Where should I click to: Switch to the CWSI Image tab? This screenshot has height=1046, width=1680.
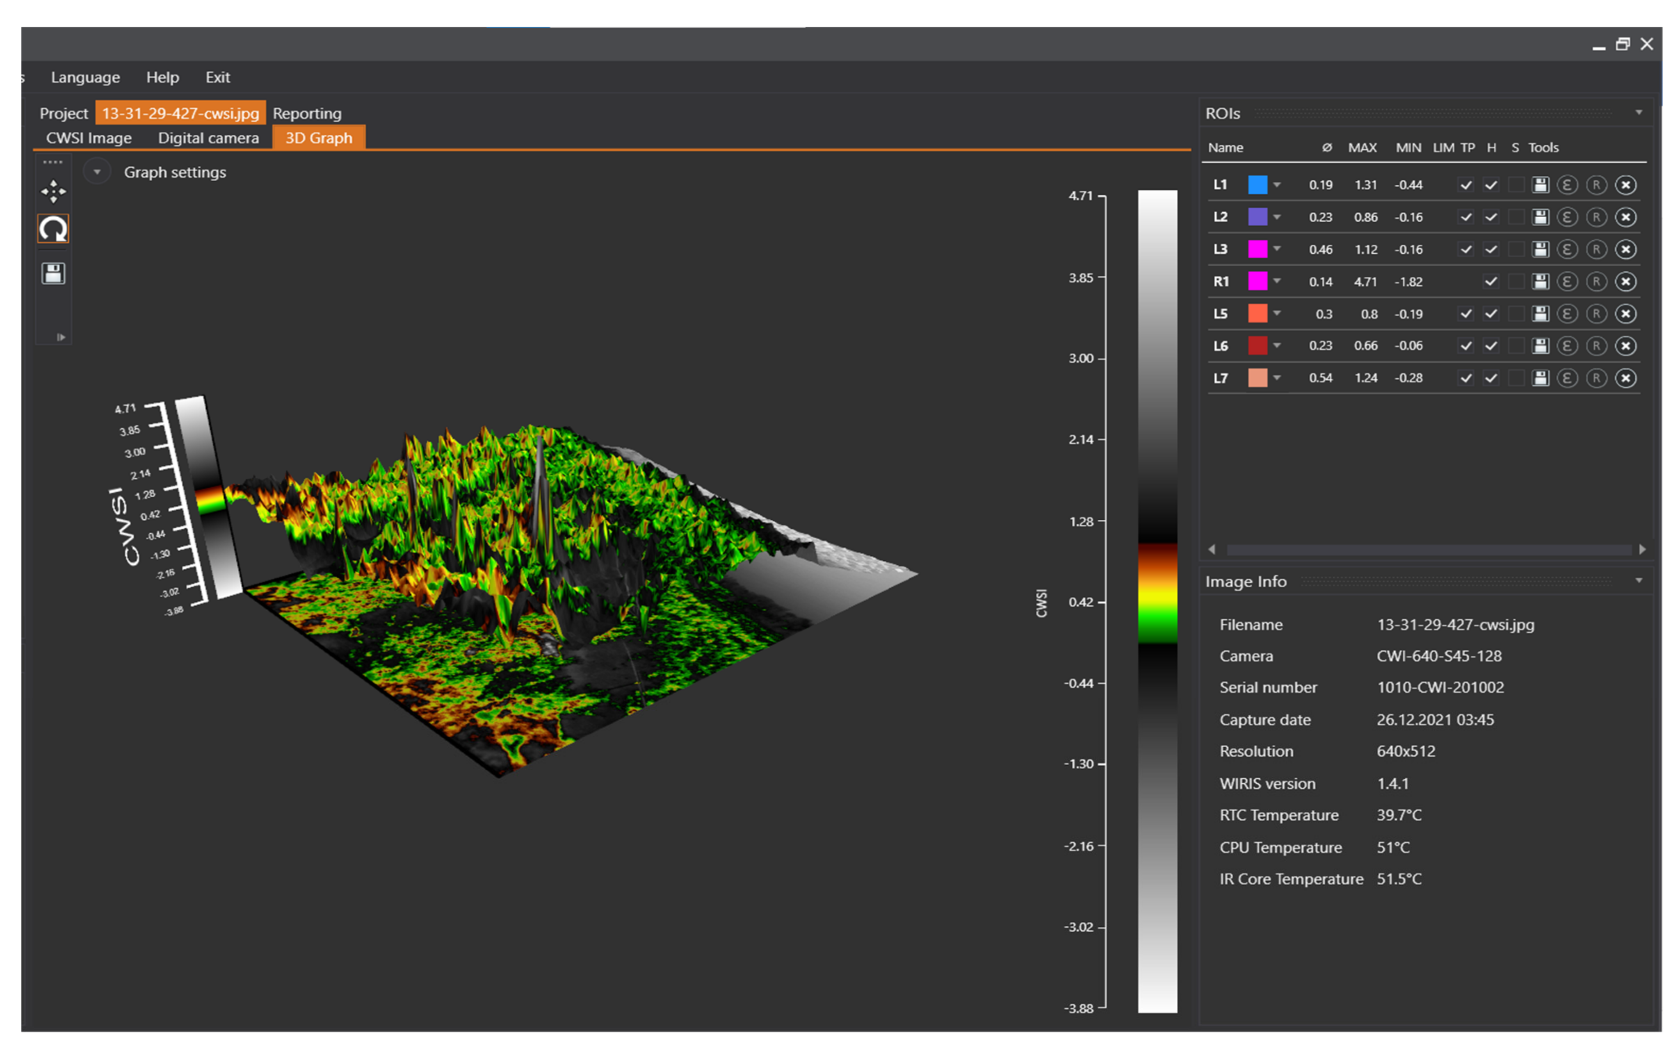click(x=89, y=138)
